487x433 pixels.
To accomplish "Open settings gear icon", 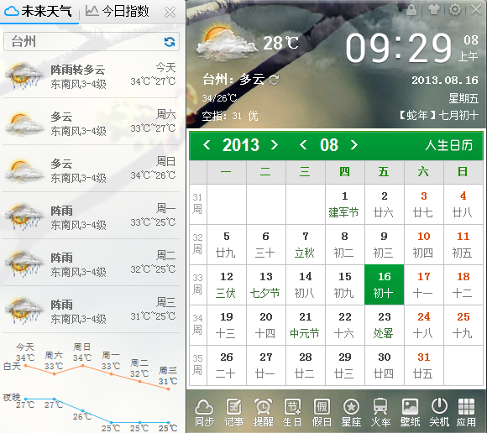I will point(455,9).
